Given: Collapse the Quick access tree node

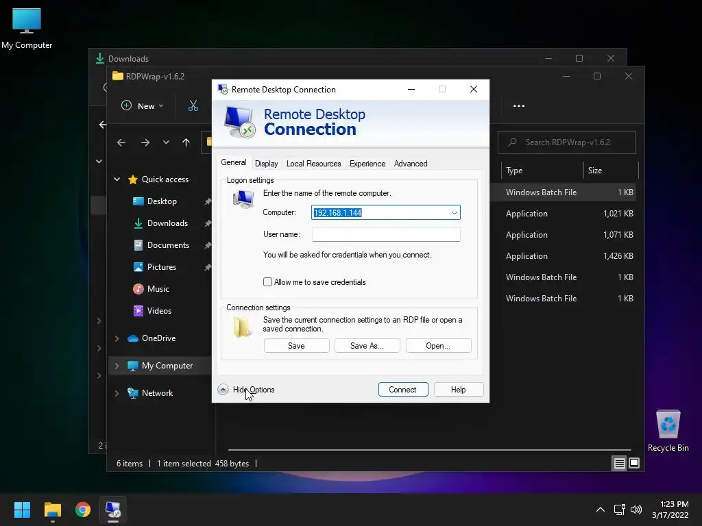Looking at the screenshot, I should tap(117, 179).
